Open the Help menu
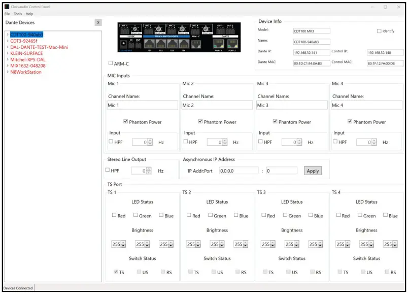Viewport: 408px width, 294px height. (29, 14)
